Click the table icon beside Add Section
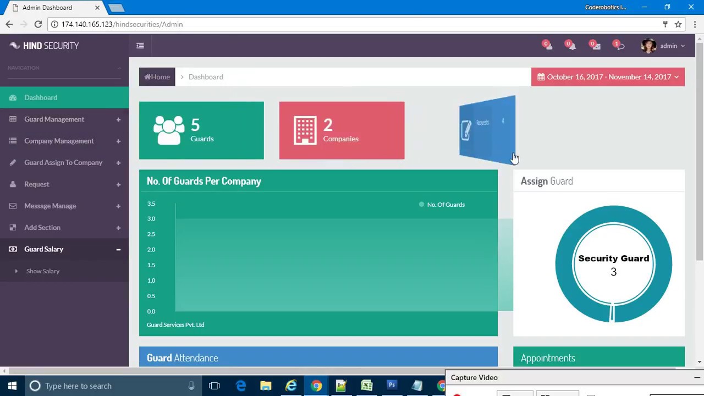Viewport: 704px width, 396px height. [x=13, y=228]
